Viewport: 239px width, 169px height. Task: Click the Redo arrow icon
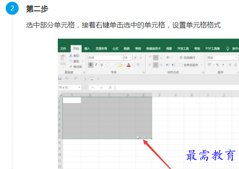(x=75, y=79)
